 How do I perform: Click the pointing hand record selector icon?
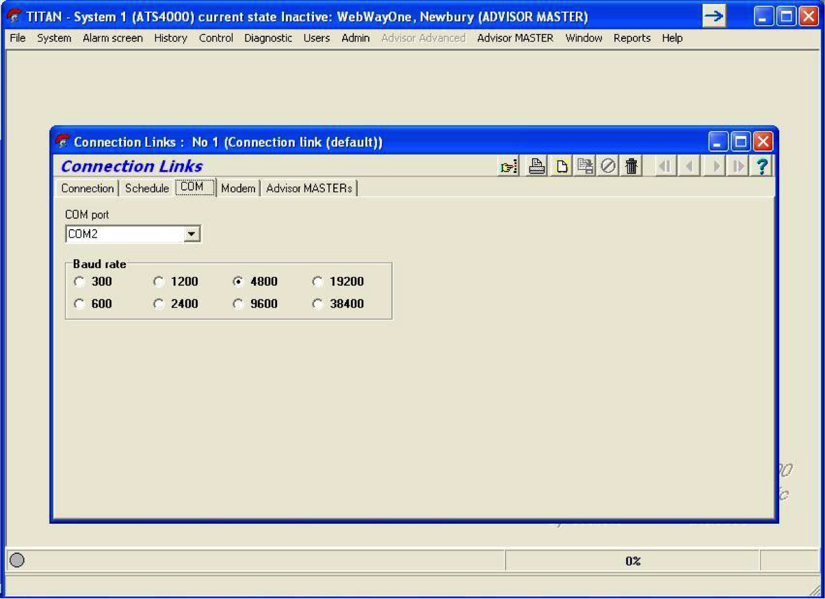pos(508,166)
